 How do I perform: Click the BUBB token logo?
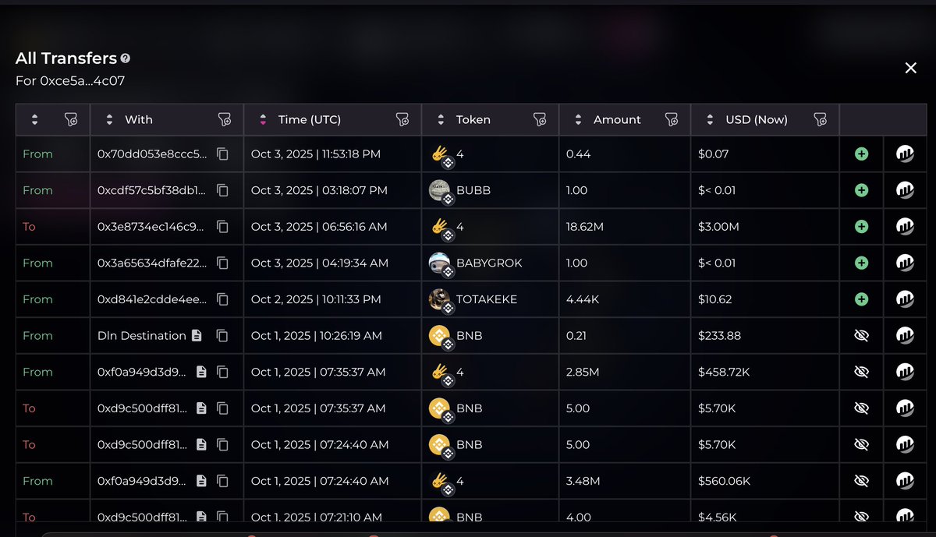[440, 190]
